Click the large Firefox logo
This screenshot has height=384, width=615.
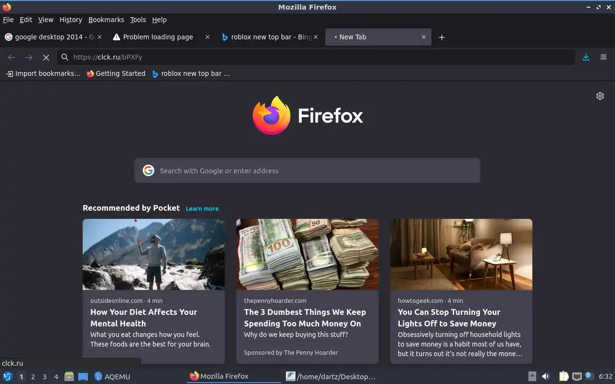(271, 116)
